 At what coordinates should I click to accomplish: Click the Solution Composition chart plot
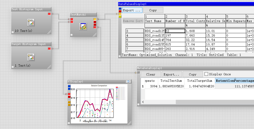(x=95, y=103)
